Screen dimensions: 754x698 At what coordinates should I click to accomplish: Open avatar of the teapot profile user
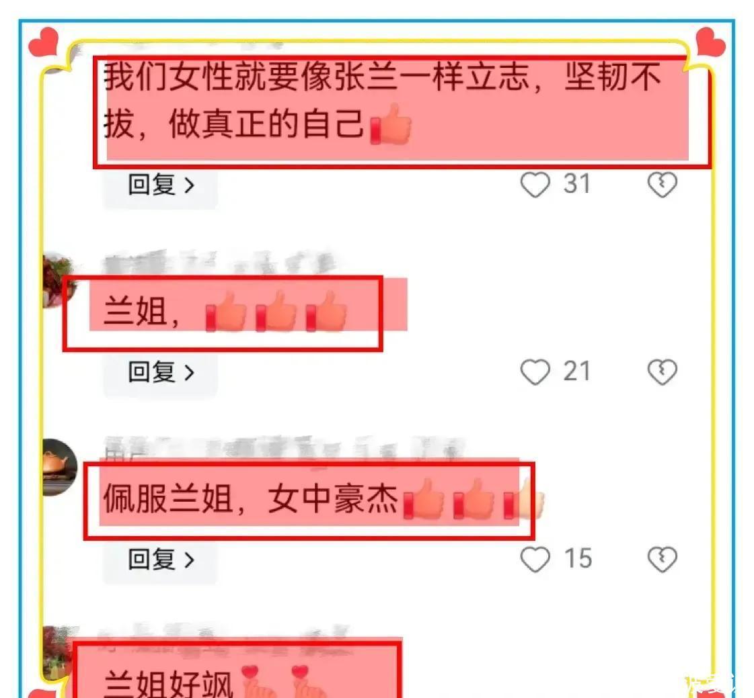60,467
